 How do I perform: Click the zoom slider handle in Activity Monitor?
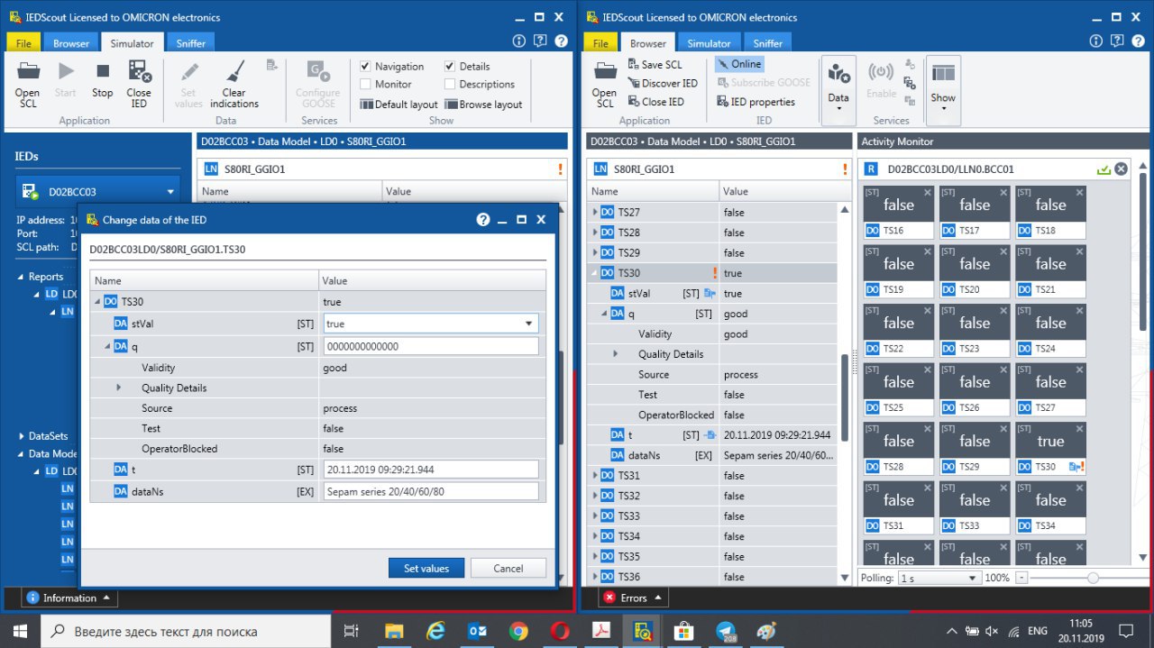point(1093,578)
